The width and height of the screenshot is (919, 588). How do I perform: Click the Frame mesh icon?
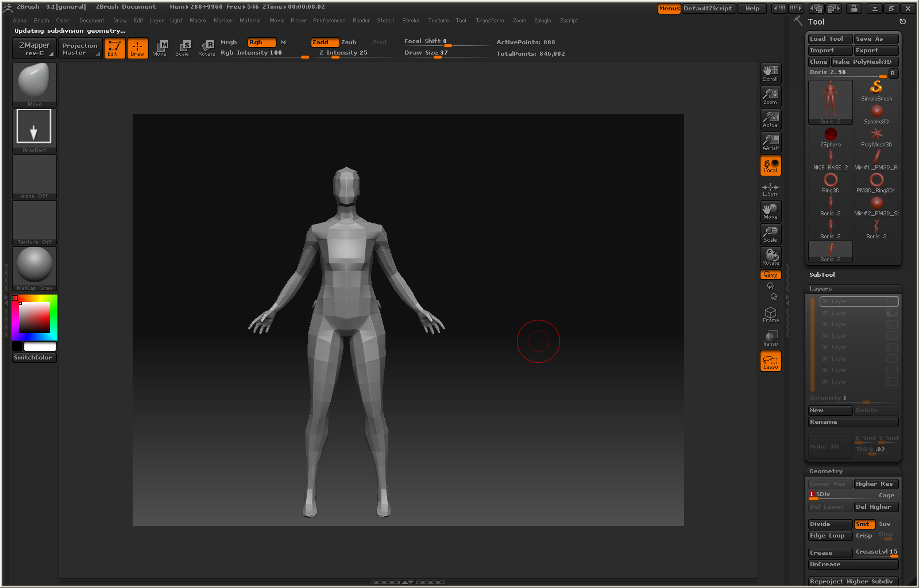coord(771,315)
